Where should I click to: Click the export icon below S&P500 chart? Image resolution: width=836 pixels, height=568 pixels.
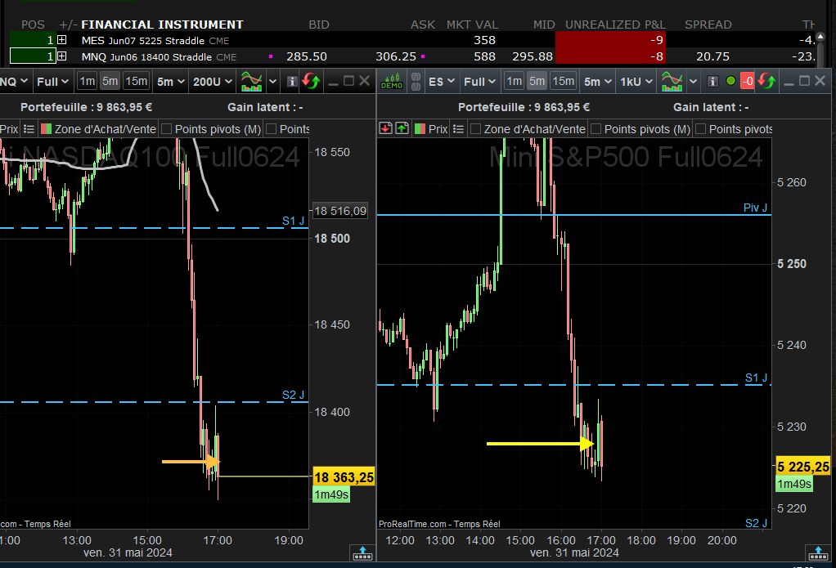[x=818, y=553]
